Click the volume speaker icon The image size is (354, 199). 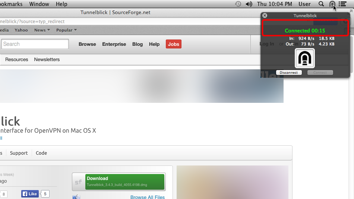coord(249,4)
